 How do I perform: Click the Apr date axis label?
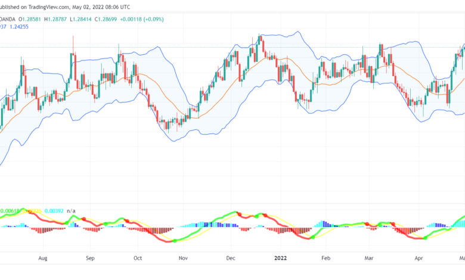coord(418,258)
